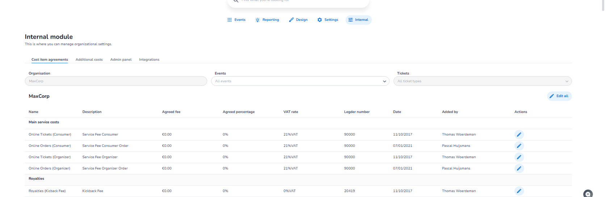Go to the Reporting section
Screen dimensions: 606x197
click(x=267, y=20)
